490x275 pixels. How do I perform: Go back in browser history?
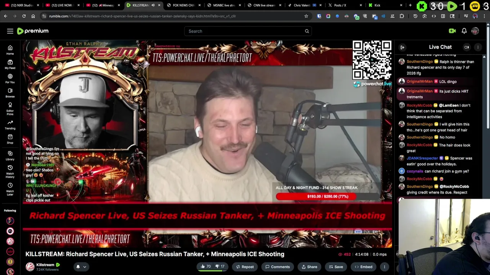[x=6, y=16]
